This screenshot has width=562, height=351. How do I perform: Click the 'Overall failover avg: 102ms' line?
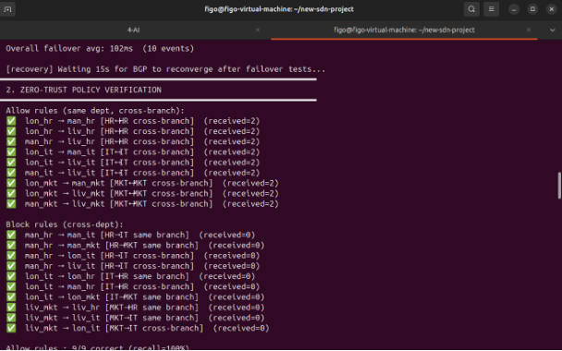pos(100,48)
